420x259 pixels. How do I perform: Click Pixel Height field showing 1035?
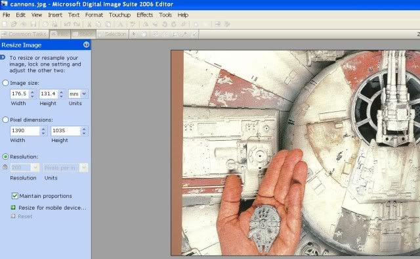(x=66, y=131)
